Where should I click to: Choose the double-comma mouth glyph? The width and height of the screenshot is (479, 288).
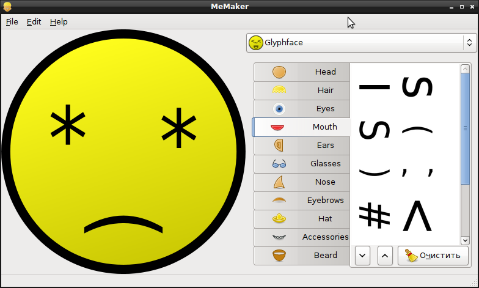coord(417,172)
